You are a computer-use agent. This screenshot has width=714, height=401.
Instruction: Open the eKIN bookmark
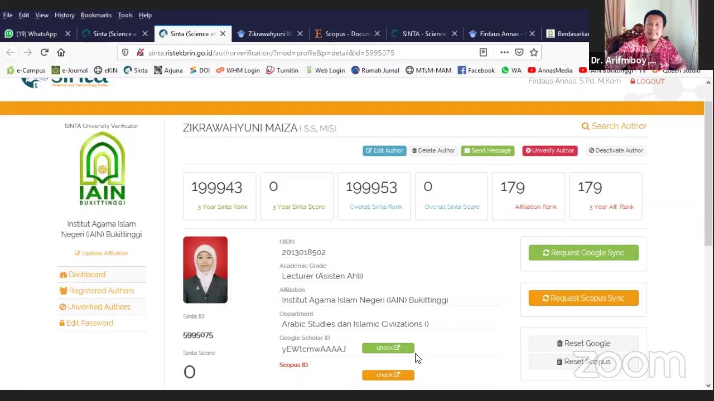(105, 70)
